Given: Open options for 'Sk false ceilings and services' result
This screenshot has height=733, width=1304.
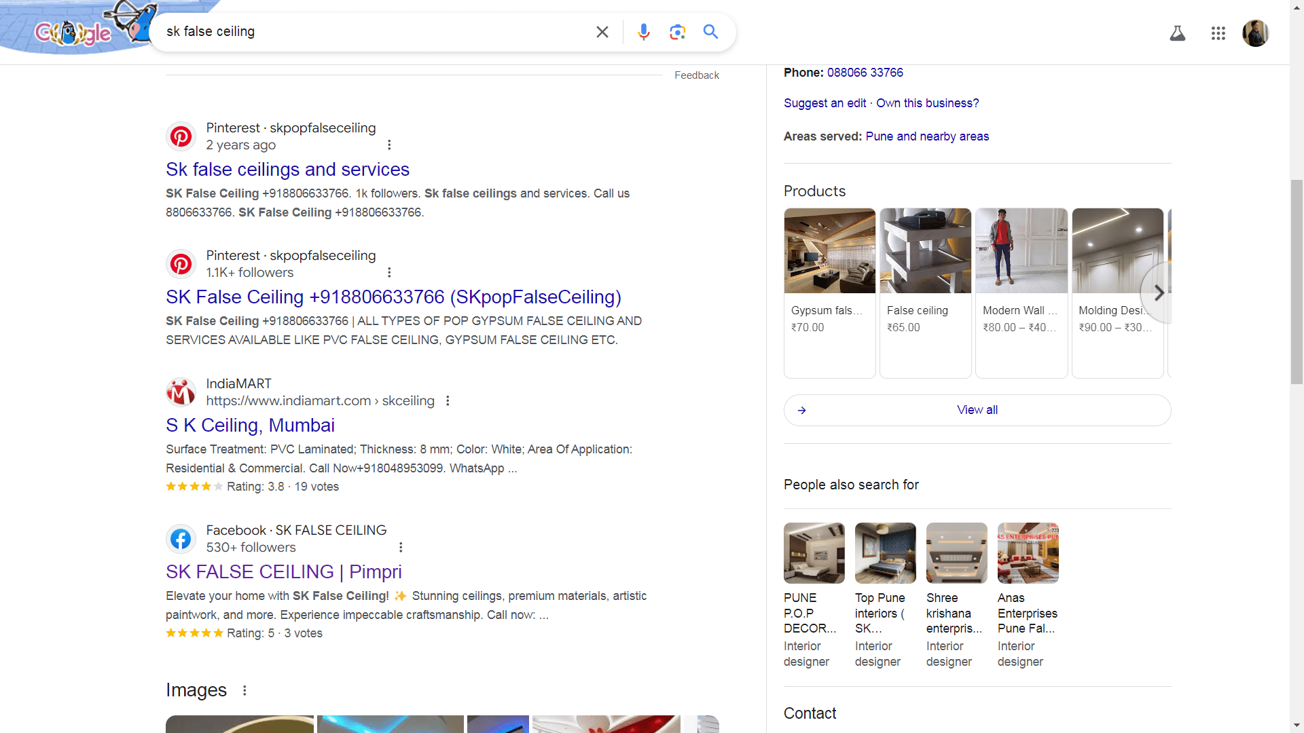Looking at the screenshot, I should click(x=389, y=145).
